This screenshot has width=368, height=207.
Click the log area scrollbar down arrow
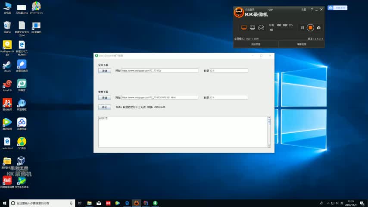(x=269, y=146)
